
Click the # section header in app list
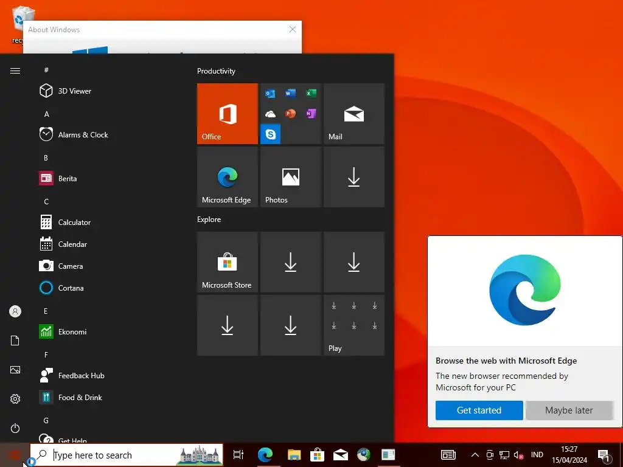point(46,70)
